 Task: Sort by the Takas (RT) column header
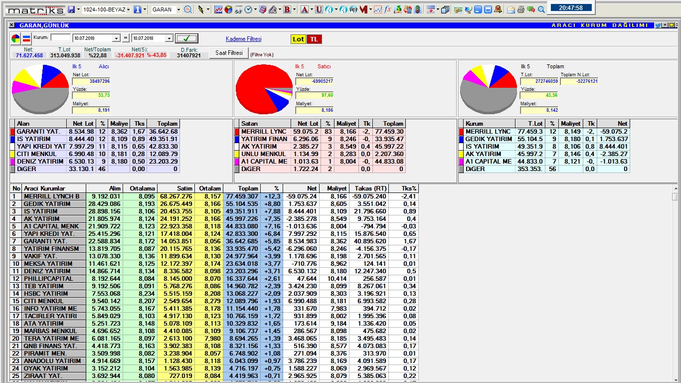(368, 189)
